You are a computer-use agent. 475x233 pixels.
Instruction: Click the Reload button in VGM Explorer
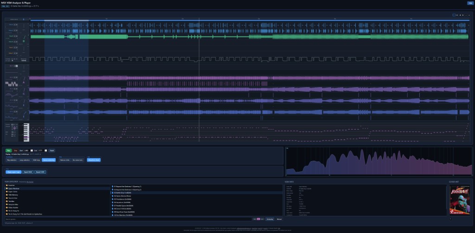click(x=279, y=219)
